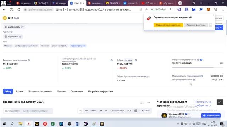Viewport: 227px width, 127px height.
Task: Open the Обзор tab
Action: (x=8, y=91)
